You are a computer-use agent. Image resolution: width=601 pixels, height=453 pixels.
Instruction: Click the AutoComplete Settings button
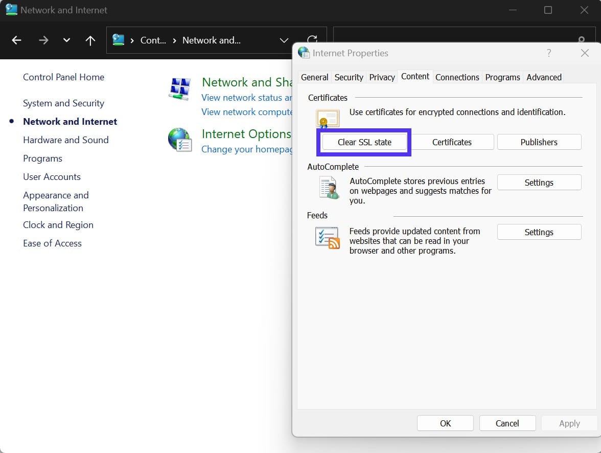(x=539, y=182)
